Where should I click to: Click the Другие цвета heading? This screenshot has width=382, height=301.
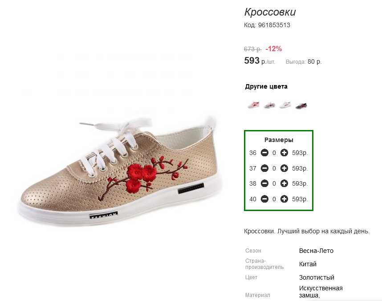point(266,86)
